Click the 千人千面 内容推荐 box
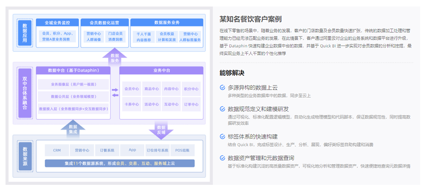Image resolution: width=425 pixels, height=190 pixels. coord(144,37)
